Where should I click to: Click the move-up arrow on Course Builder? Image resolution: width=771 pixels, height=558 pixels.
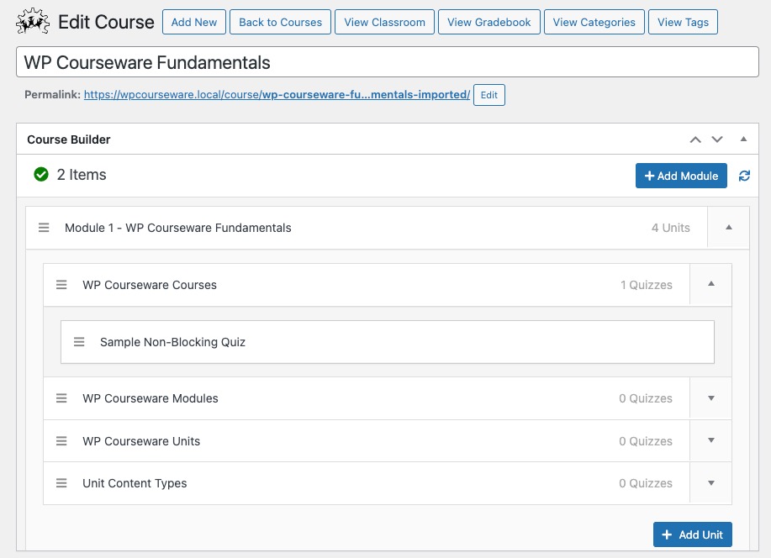coord(694,139)
